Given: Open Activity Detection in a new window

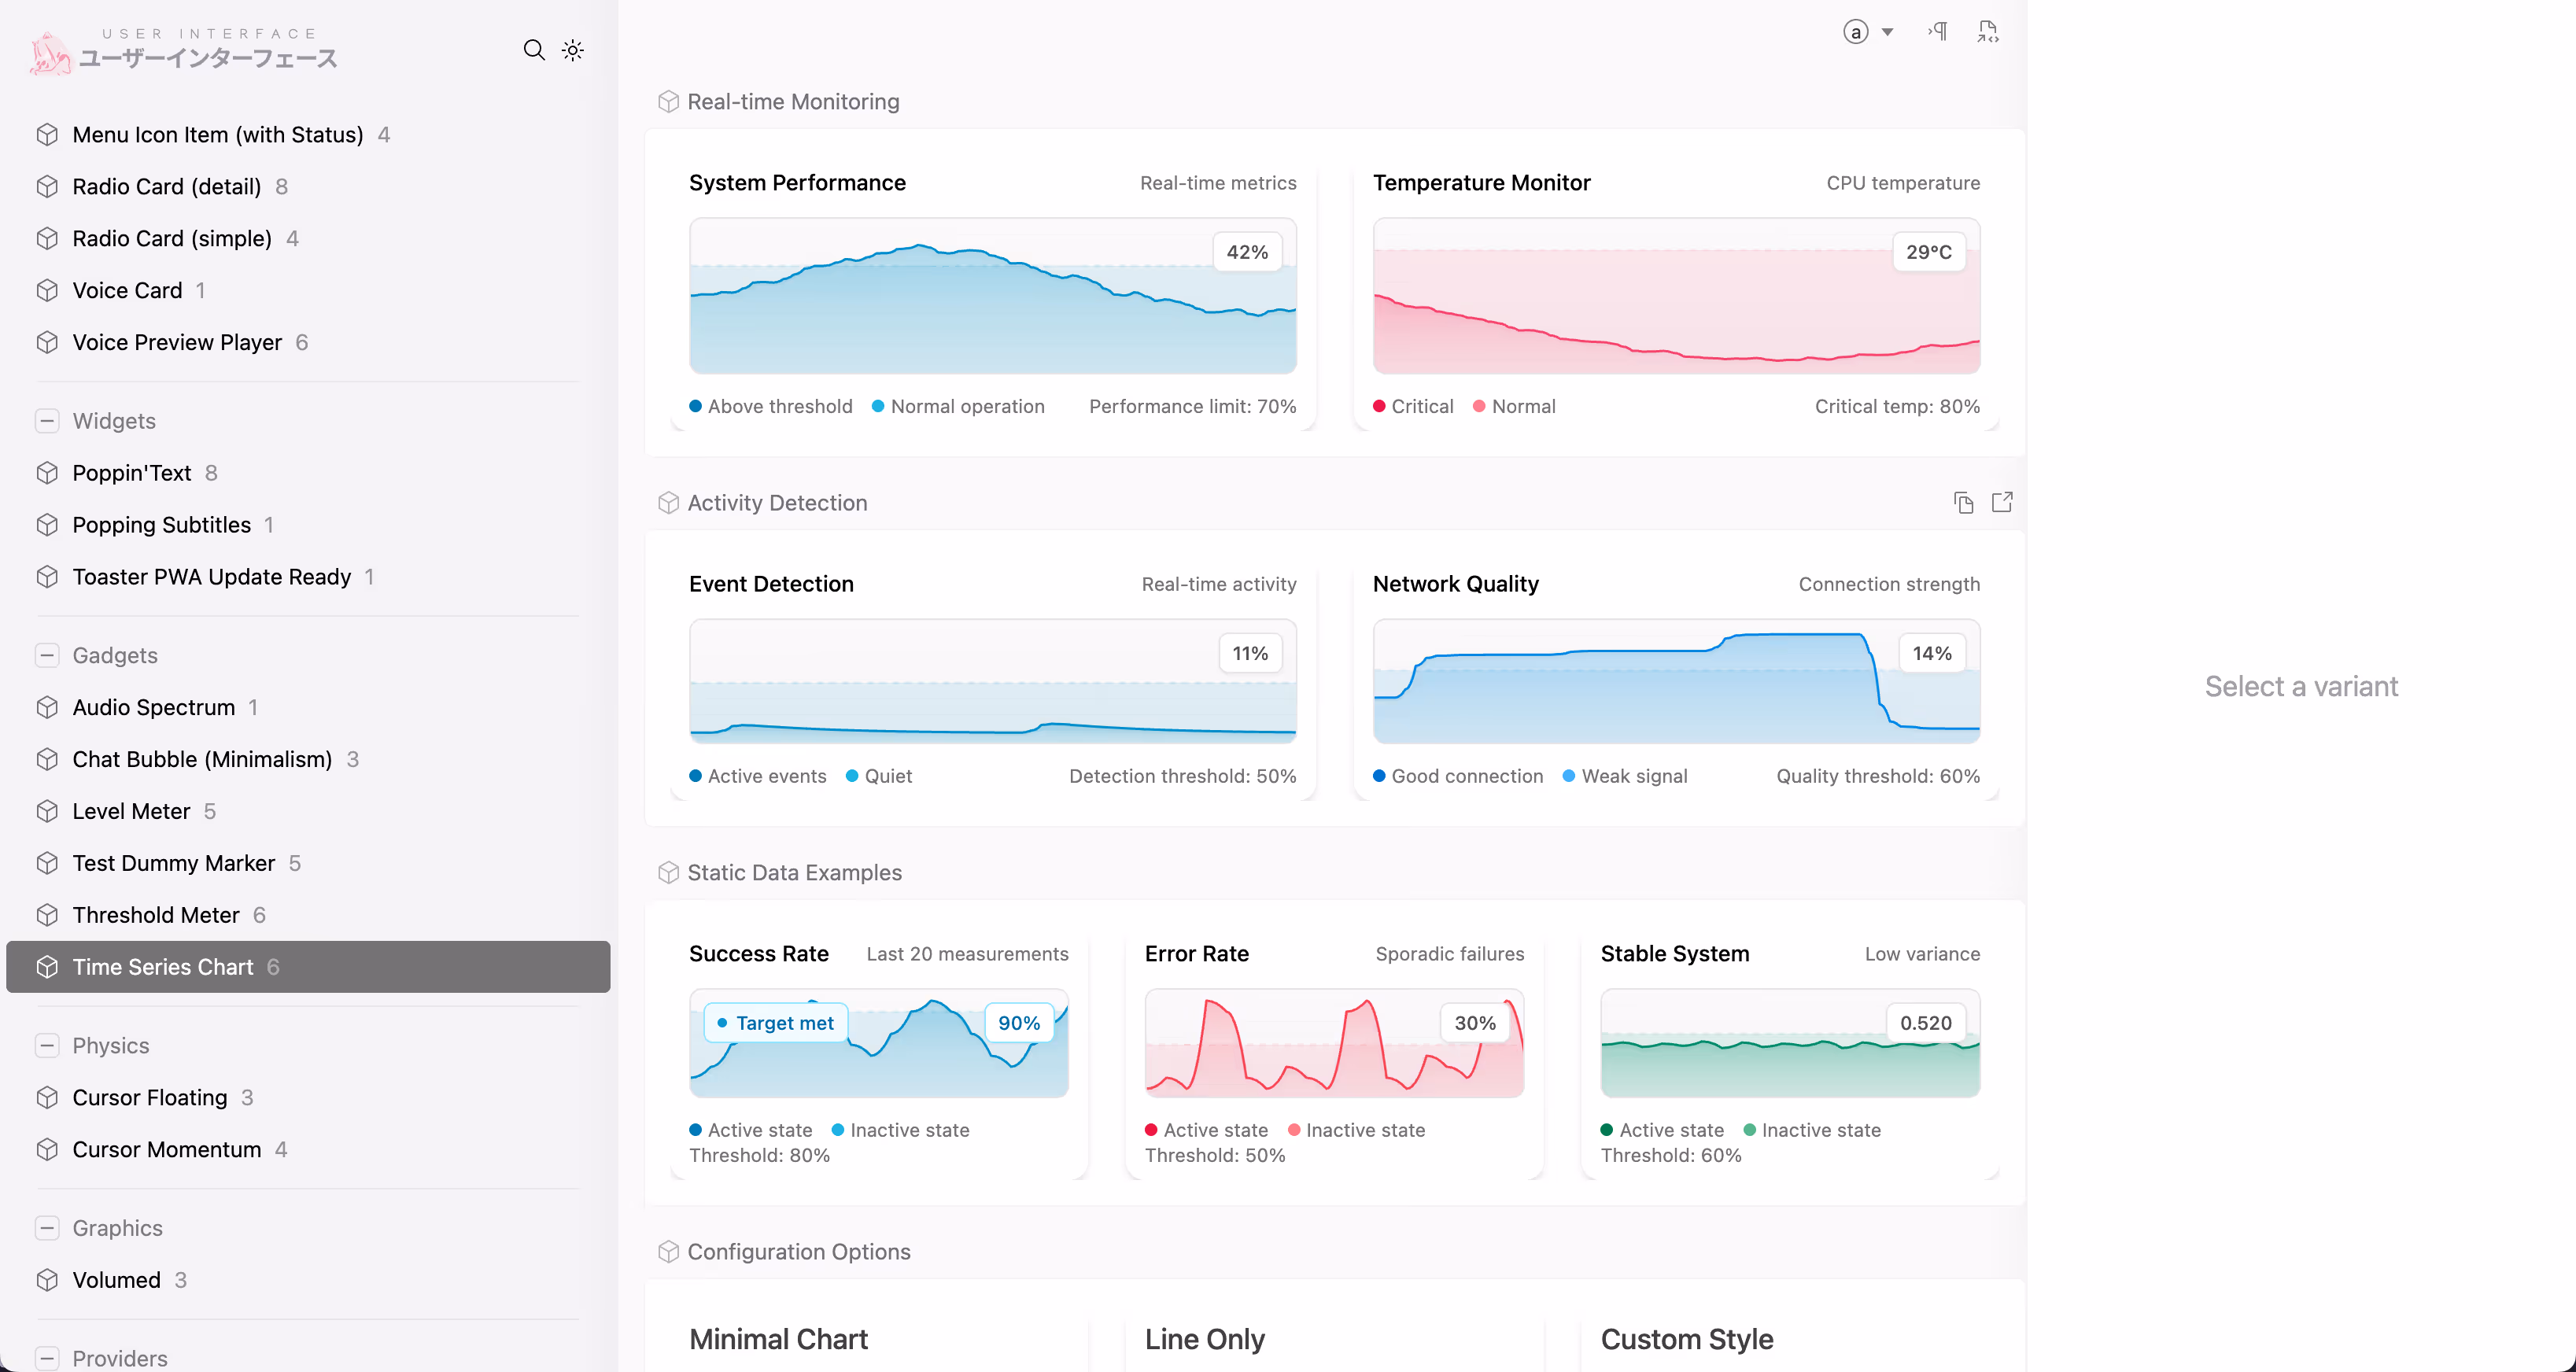Looking at the screenshot, I should (x=2002, y=502).
